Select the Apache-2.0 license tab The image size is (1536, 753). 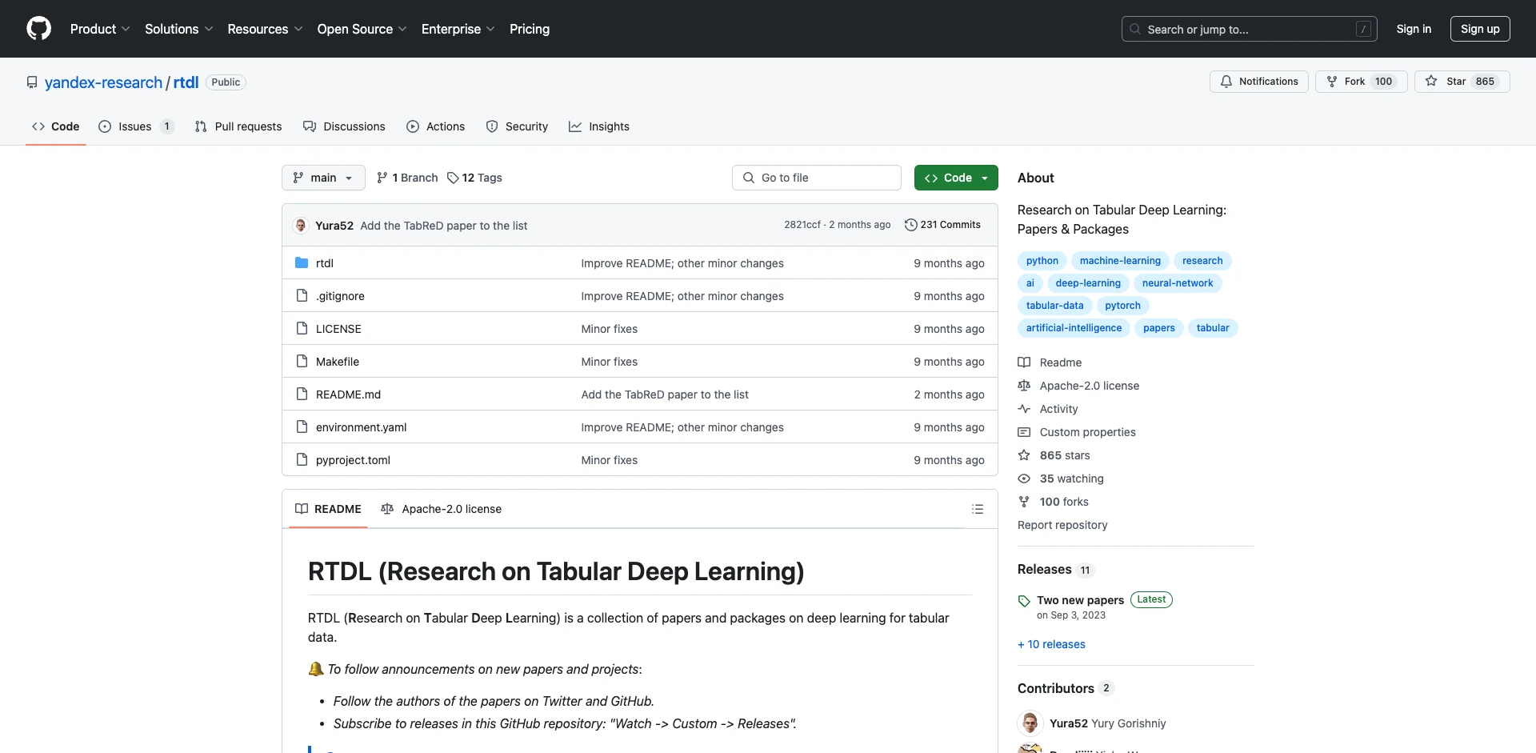tap(442, 509)
